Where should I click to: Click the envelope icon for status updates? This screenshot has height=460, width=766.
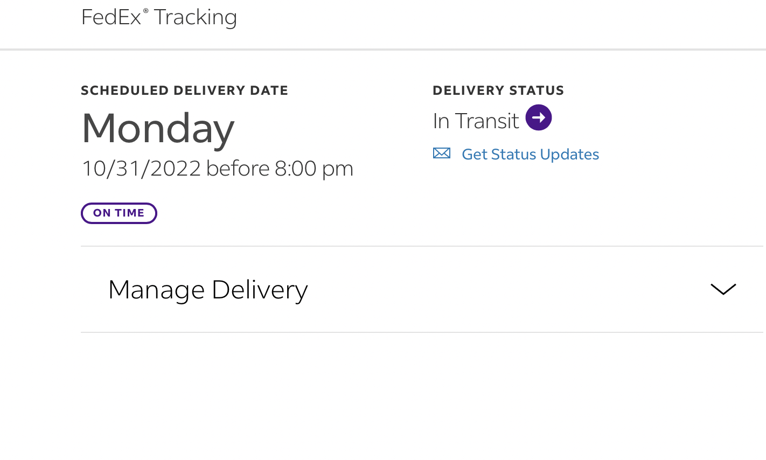442,154
